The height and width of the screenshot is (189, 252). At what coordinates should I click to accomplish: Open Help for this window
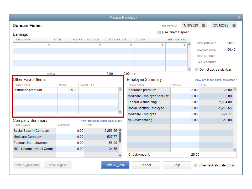(177, 165)
